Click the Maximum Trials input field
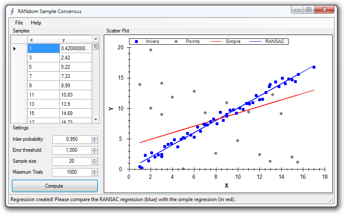Screen dimensions: 345x215 pos(71,172)
